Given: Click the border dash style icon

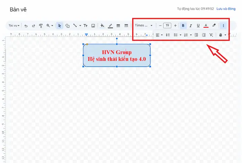Looking at the screenshot, I should point(126,26).
